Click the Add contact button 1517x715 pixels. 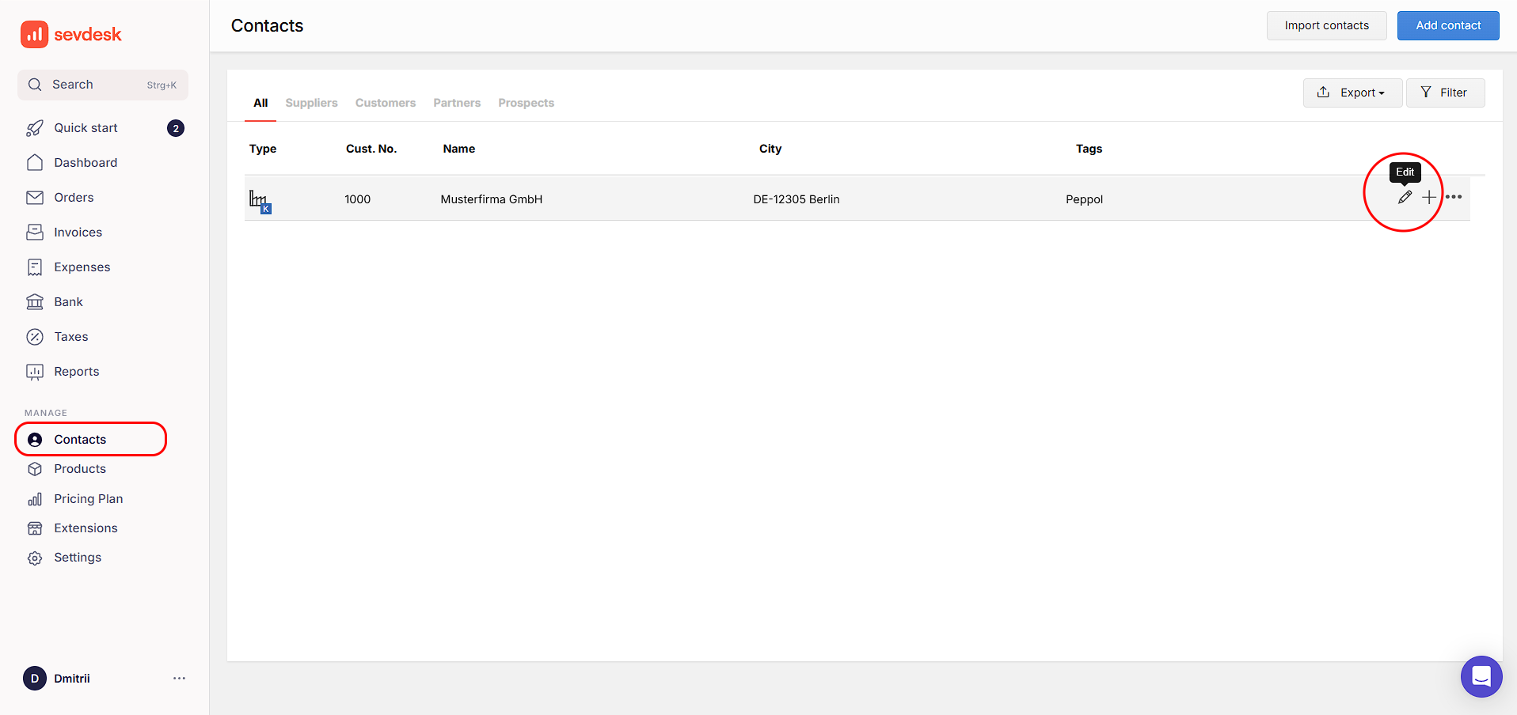[1447, 25]
